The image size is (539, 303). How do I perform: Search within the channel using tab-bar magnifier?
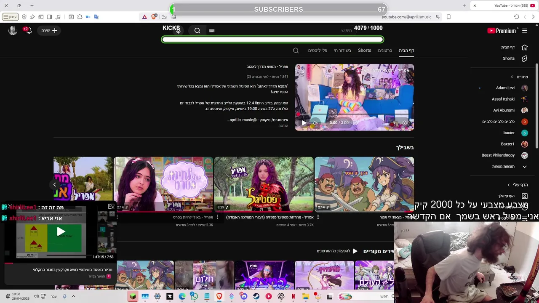(296, 50)
